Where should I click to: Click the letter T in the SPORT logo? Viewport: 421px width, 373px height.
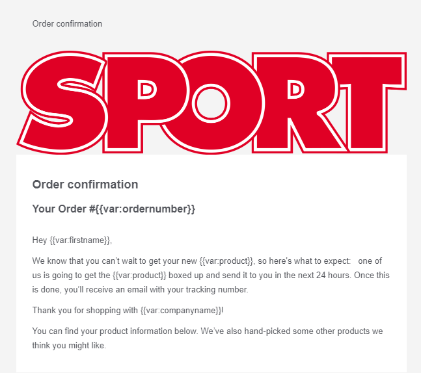pos(368,103)
